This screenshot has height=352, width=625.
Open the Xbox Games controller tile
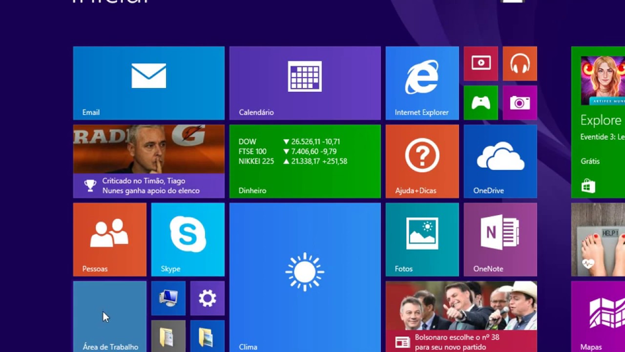(x=481, y=103)
